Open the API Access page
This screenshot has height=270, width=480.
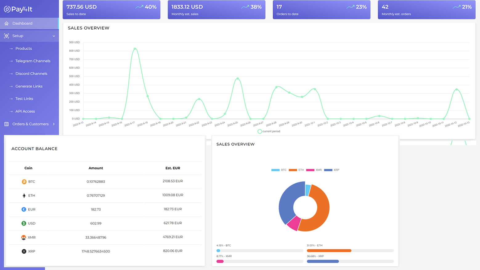click(x=25, y=111)
